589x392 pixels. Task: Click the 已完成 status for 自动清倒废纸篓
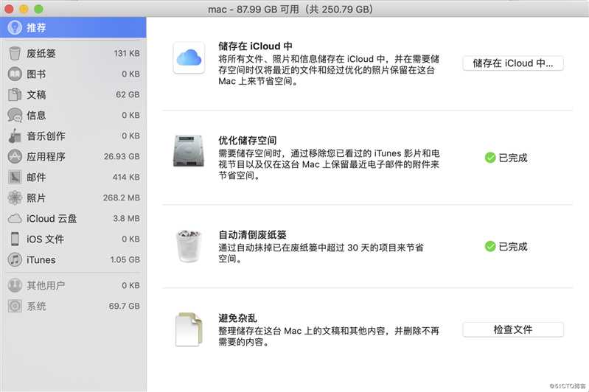[506, 247]
